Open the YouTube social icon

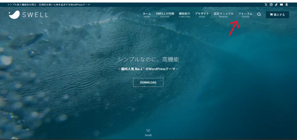tap(281, 5)
